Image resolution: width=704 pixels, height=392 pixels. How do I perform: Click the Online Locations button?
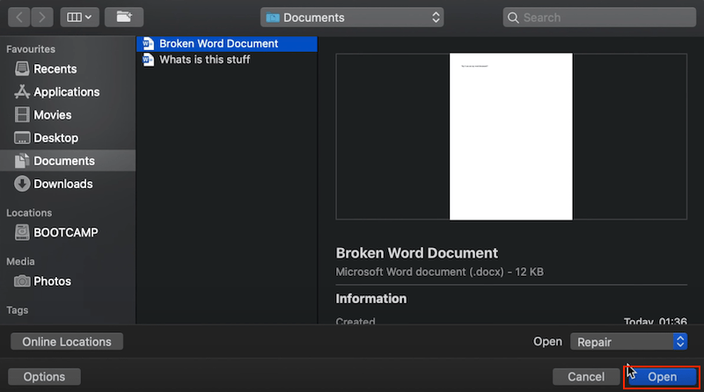(x=67, y=342)
